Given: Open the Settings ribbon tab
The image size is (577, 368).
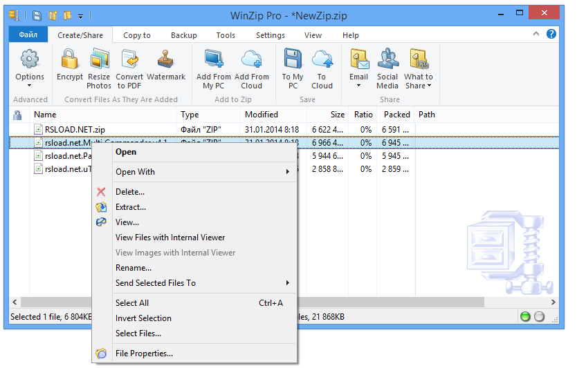Looking at the screenshot, I should pyautogui.click(x=271, y=35).
